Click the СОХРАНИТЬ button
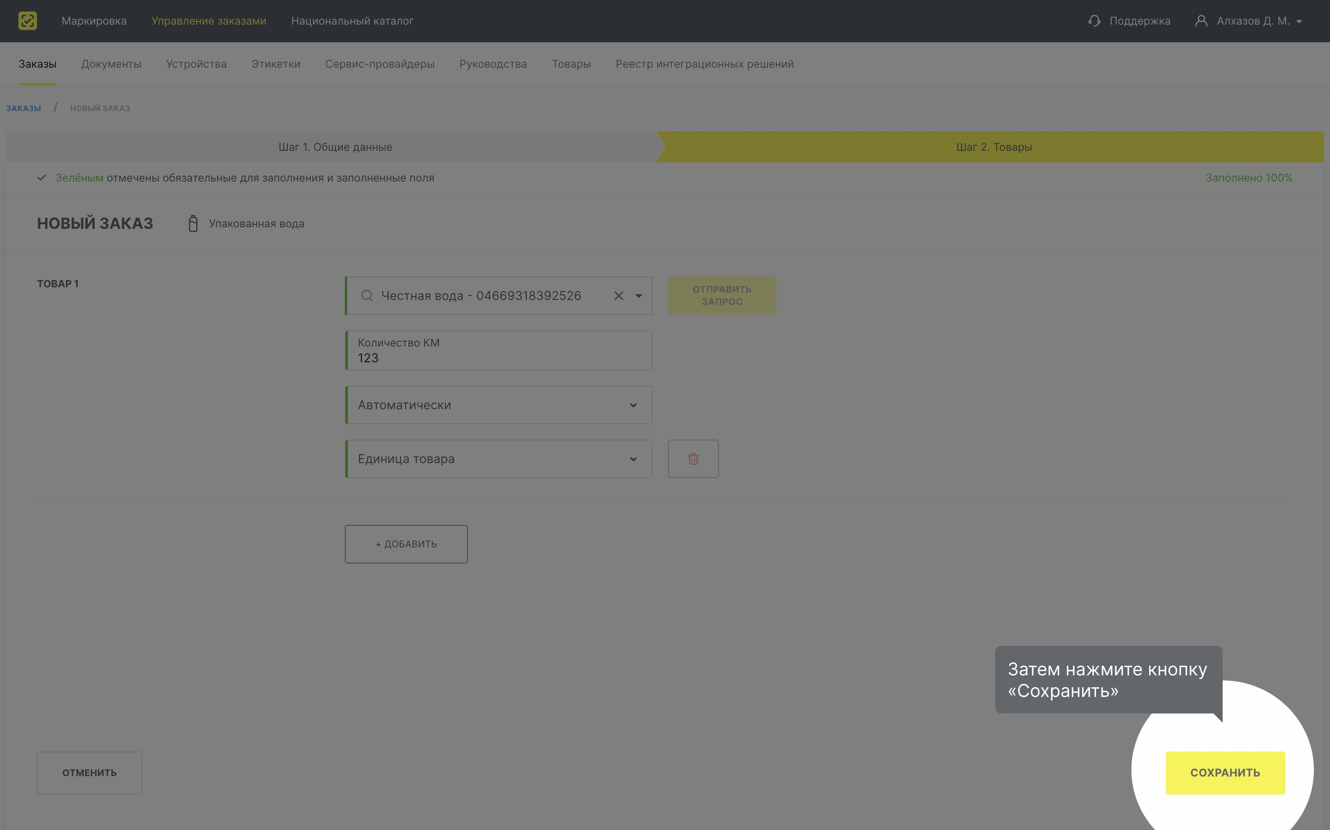 [1225, 773]
